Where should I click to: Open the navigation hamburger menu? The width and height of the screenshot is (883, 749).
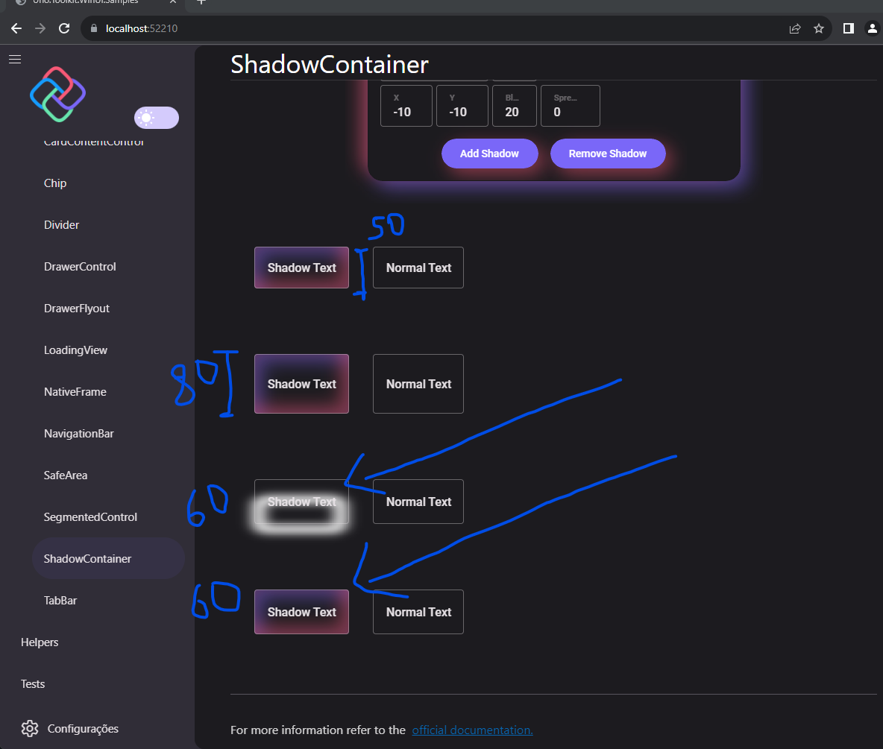(x=15, y=59)
